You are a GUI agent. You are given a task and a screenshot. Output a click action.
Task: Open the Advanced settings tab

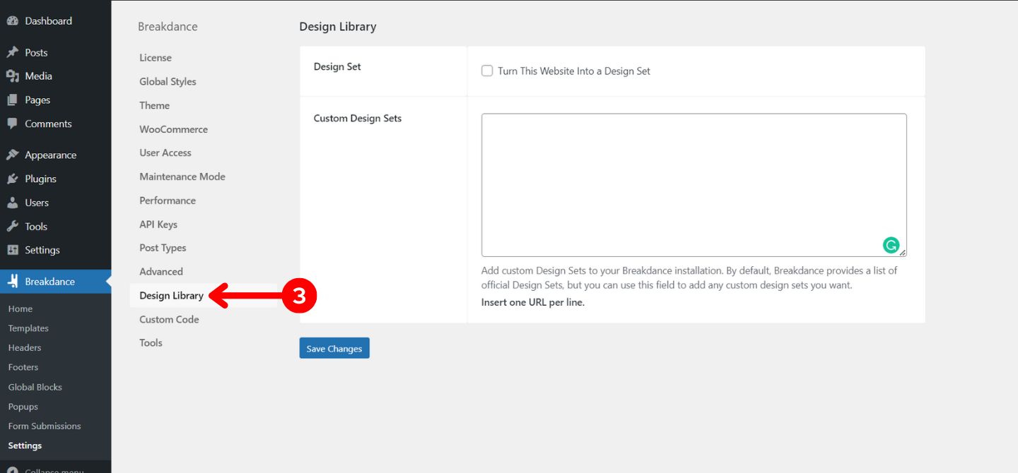coord(161,271)
